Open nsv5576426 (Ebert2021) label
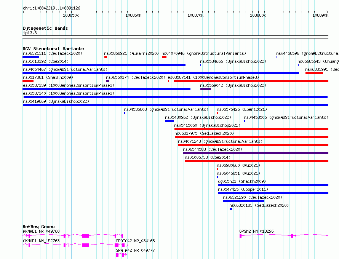The width and height of the screenshot is (339, 259). pyautogui.click(x=242, y=109)
